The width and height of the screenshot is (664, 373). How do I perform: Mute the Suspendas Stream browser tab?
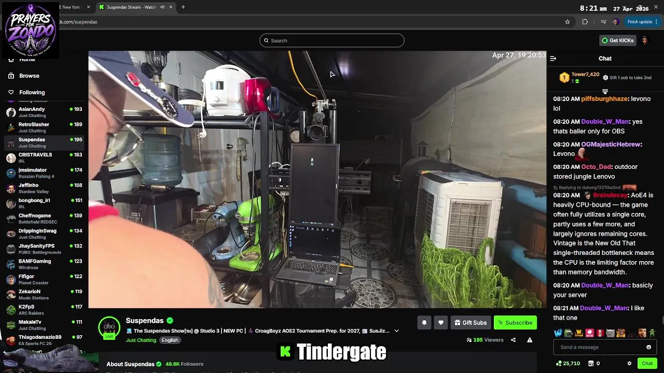pyautogui.click(x=162, y=7)
